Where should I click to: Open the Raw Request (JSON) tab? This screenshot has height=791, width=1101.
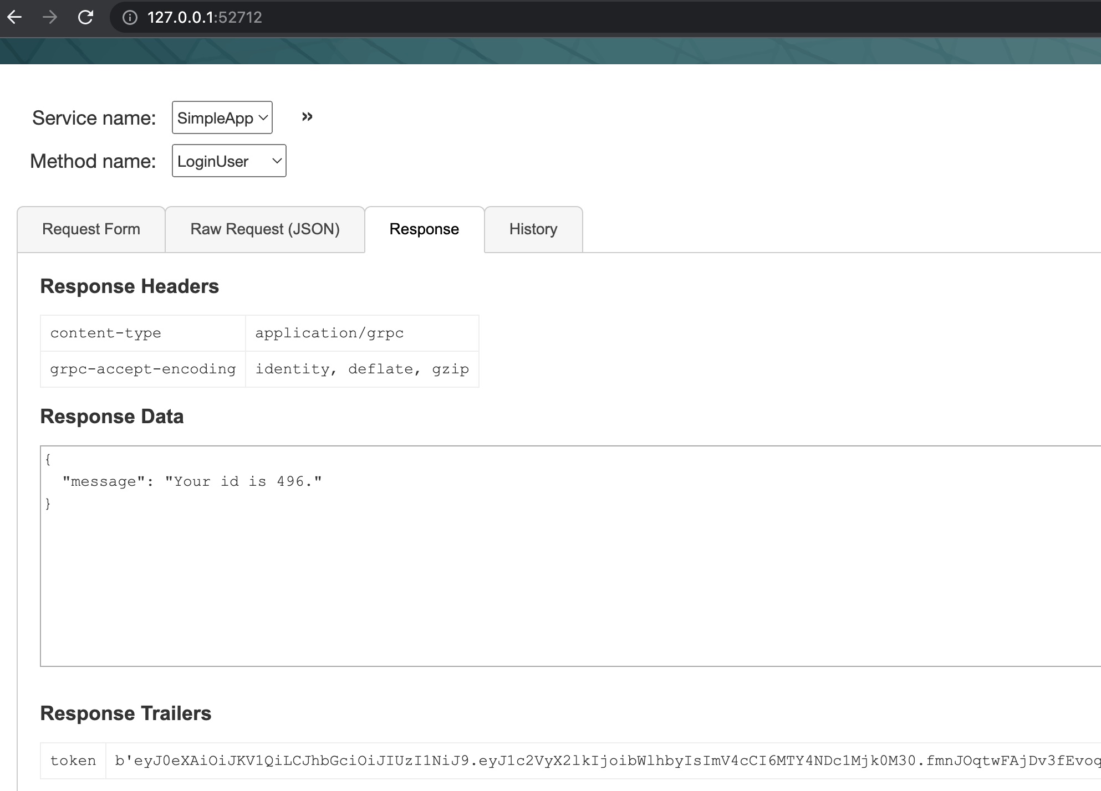(x=265, y=229)
